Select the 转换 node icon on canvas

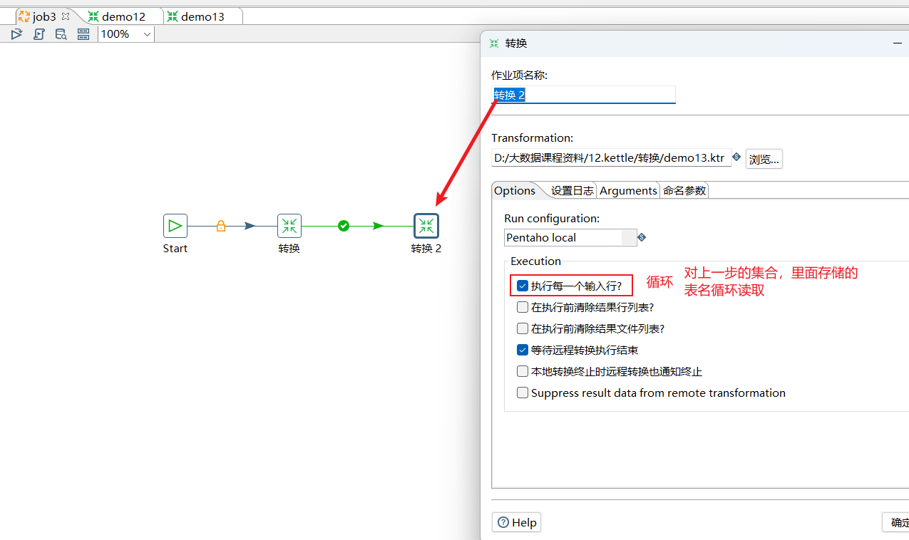[x=289, y=226]
